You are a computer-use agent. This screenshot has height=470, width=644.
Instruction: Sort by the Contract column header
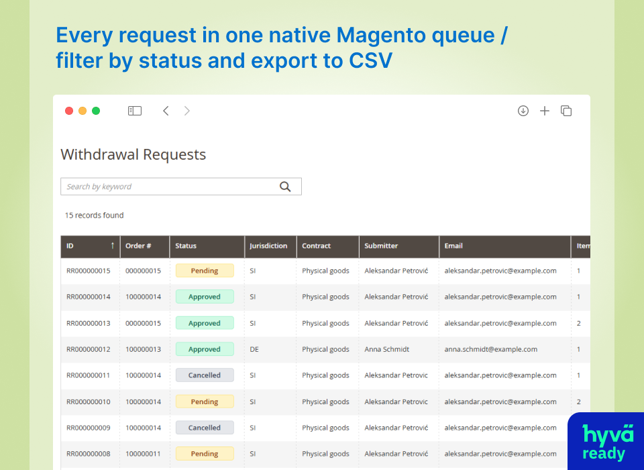pos(328,246)
